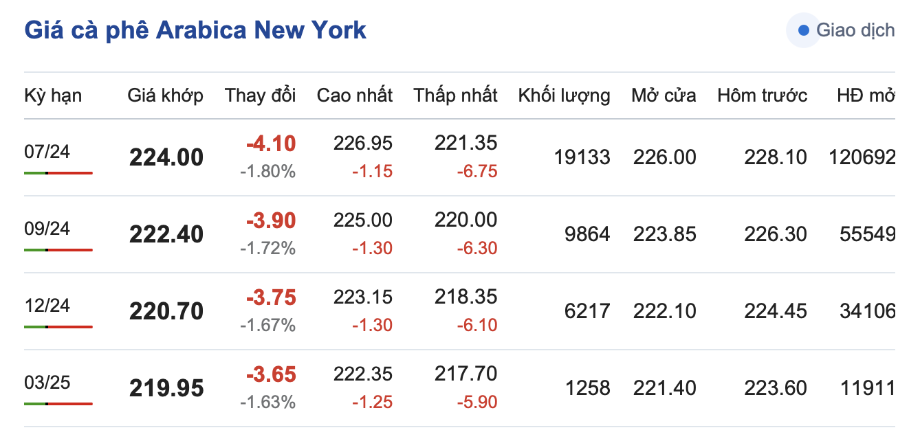
Task: Click the Thấp nhất column header
Action: pyautogui.click(x=455, y=95)
